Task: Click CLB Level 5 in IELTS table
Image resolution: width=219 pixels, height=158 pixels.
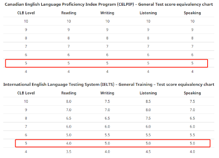Action: click(x=26, y=143)
